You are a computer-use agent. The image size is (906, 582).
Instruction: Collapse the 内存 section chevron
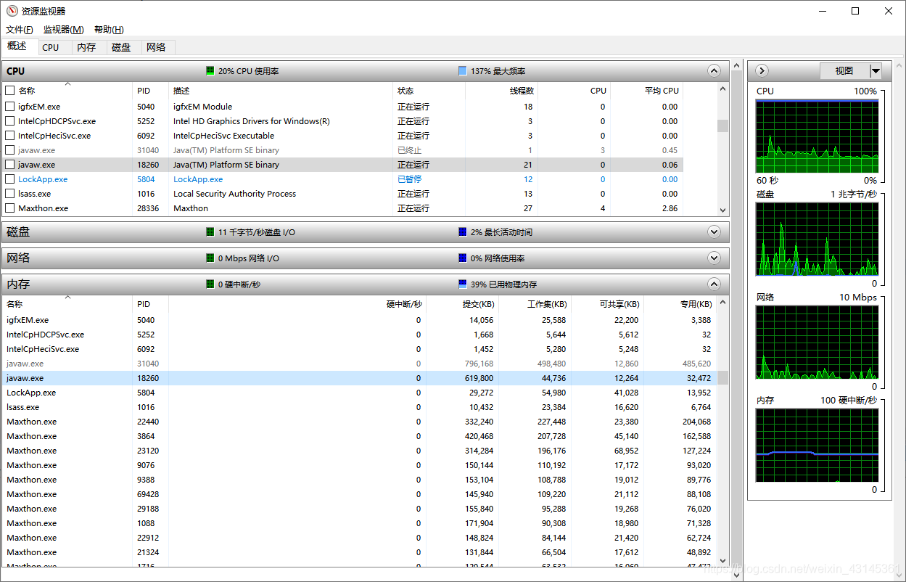(714, 284)
